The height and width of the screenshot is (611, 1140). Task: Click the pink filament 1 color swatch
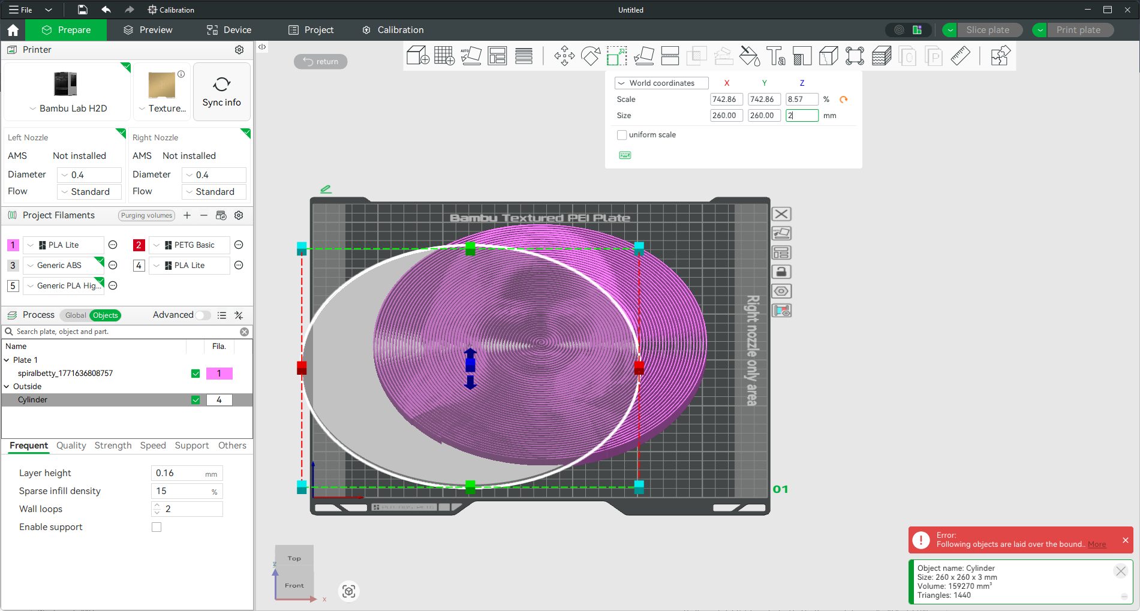click(x=13, y=245)
